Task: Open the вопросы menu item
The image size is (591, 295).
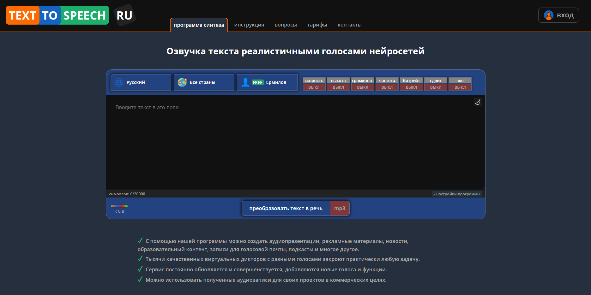Action: (286, 25)
